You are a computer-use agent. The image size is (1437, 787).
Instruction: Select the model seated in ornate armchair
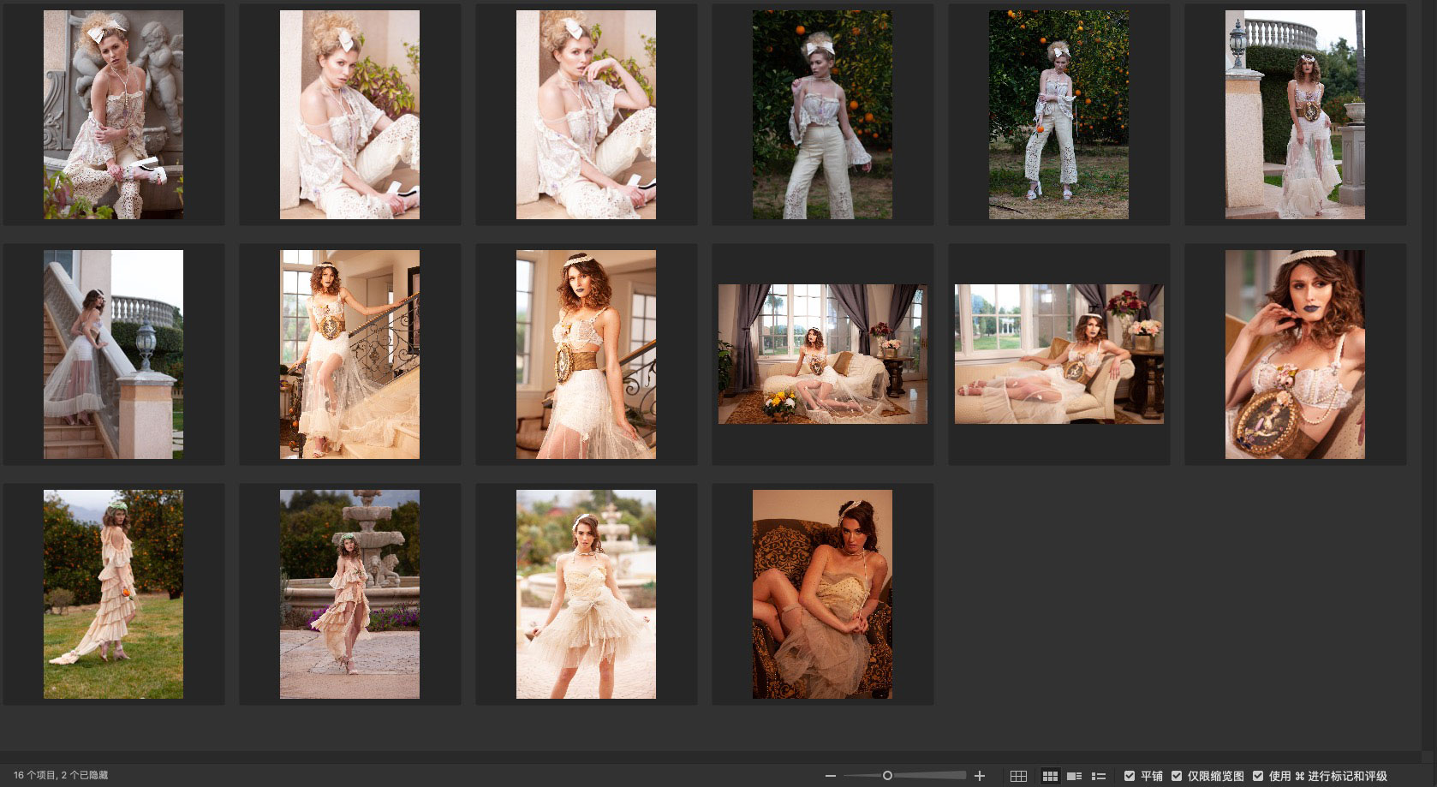point(822,594)
